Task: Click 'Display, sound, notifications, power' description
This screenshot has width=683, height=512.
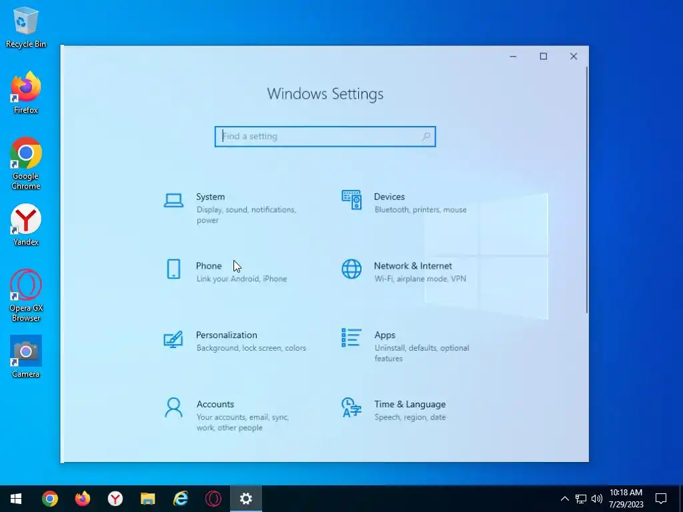Action: point(246,215)
